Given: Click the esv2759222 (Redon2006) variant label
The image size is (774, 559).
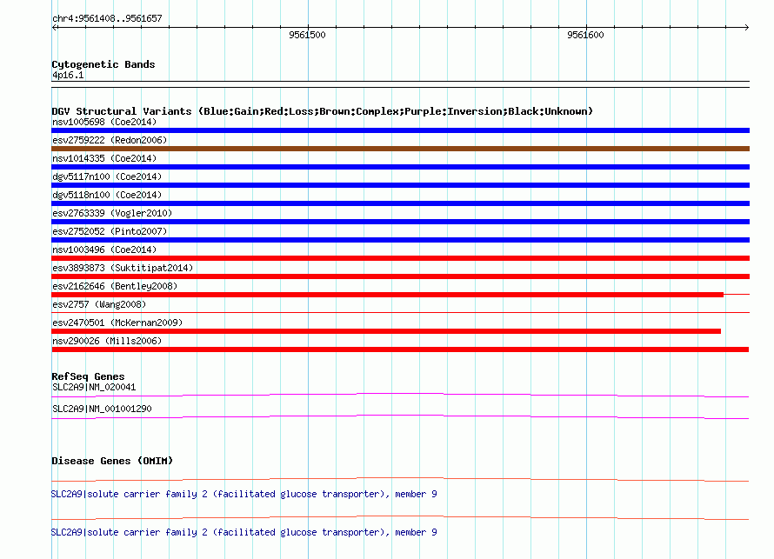Looking at the screenshot, I should [x=110, y=140].
